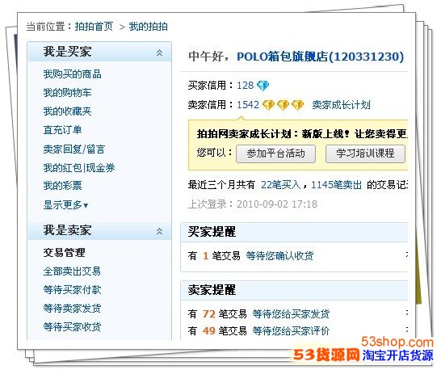Click the 卖家提醒 panel header
Viewport: 441px width, 370px height.
[x=294, y=290]
